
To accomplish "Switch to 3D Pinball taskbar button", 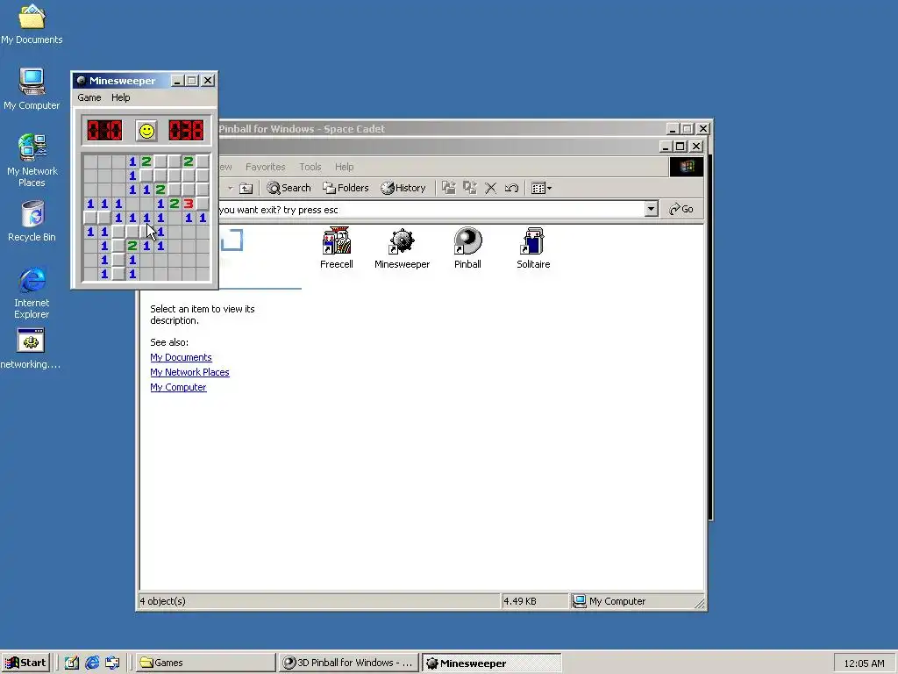I will 349,663.
